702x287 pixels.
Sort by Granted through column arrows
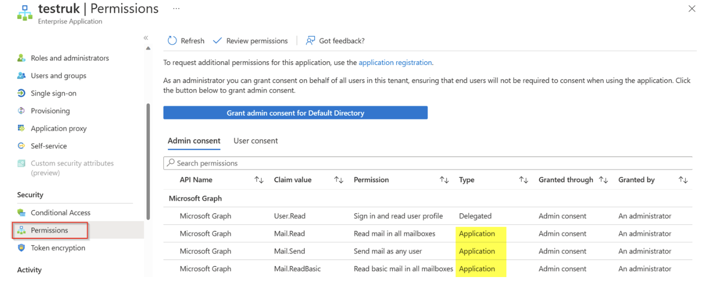(x=603, y=180)
